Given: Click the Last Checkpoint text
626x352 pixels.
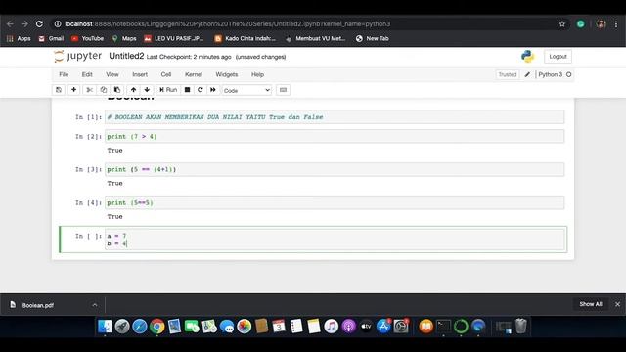Looking at the screenshot, I should point(189,57).
